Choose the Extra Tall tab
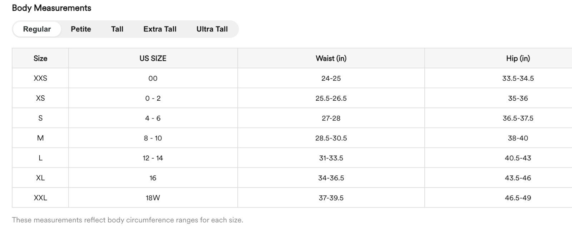This screenshot has height=230, width=572. (x=160, y=29)
